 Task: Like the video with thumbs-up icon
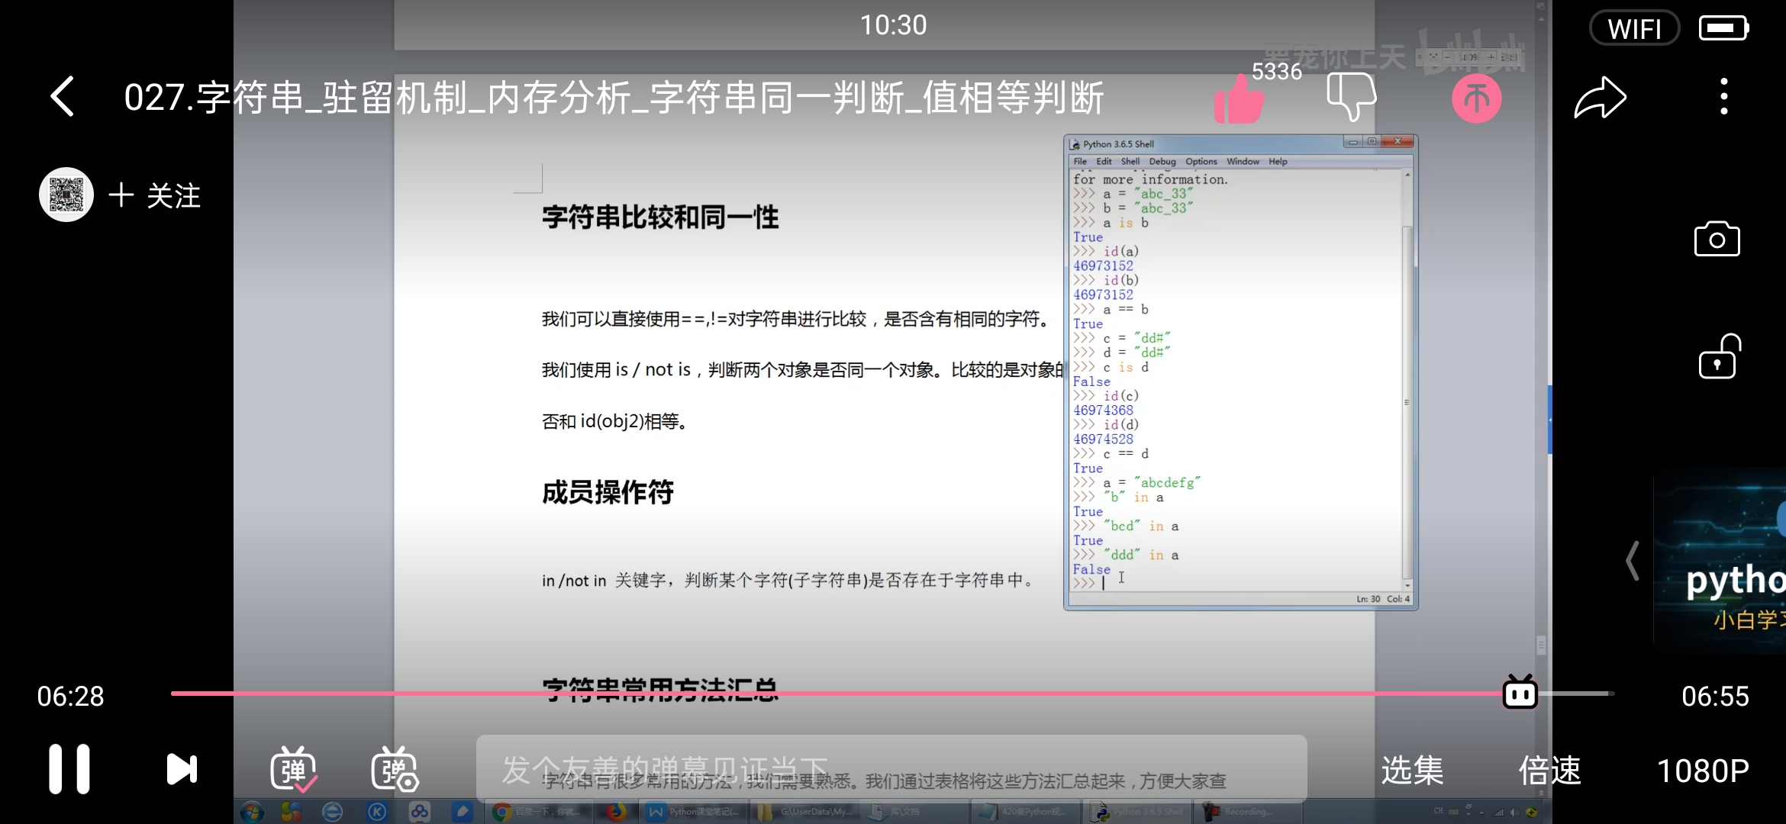(1238, 99)
